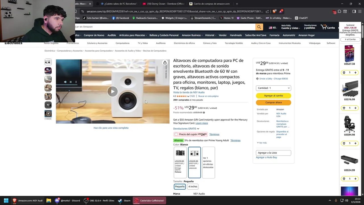Open browser extensions puzzle icon

point(339,11)
